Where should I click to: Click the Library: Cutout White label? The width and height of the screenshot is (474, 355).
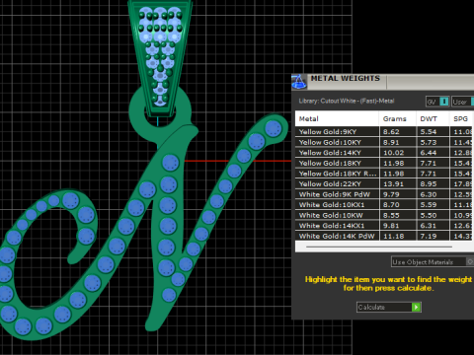pos(347,101)
